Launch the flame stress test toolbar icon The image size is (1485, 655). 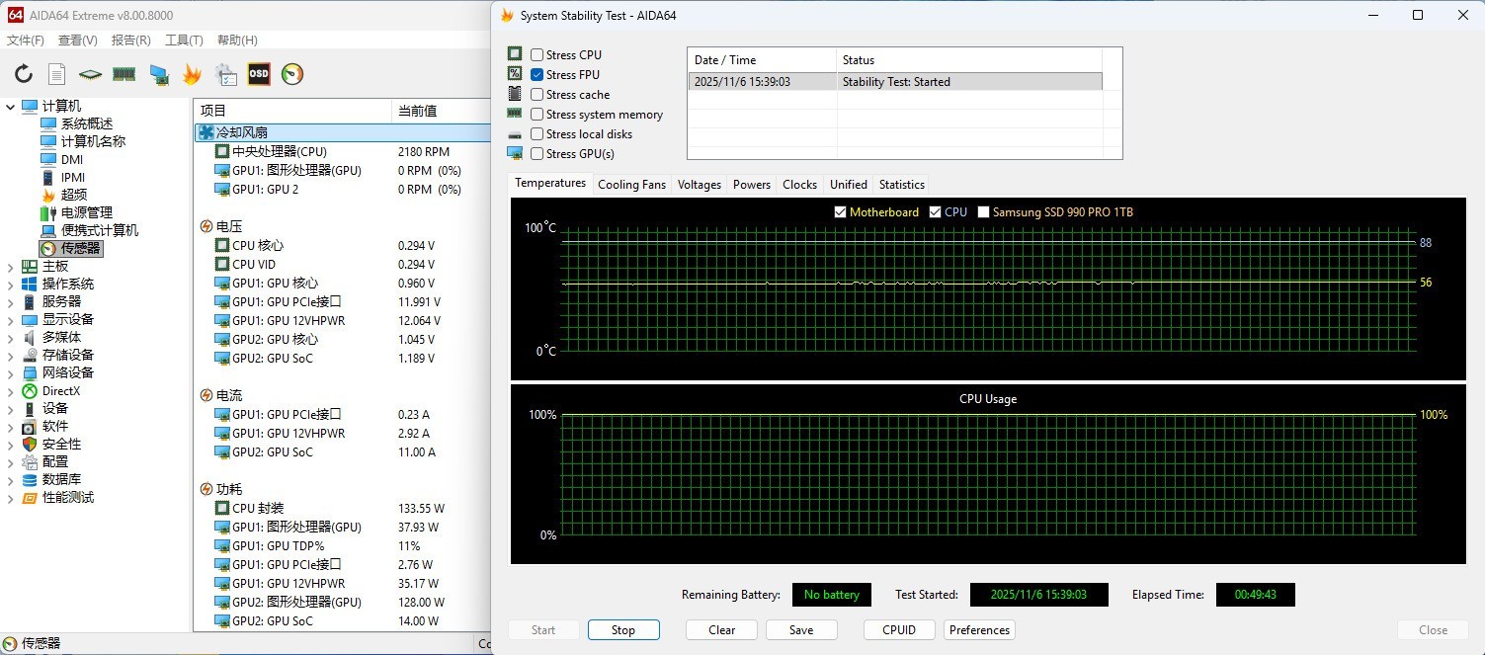pos(191,74)
